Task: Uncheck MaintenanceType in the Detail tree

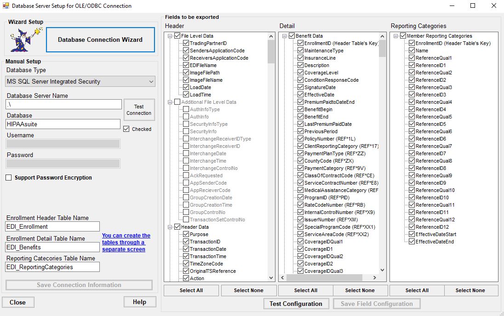Action: click(301, 51)
